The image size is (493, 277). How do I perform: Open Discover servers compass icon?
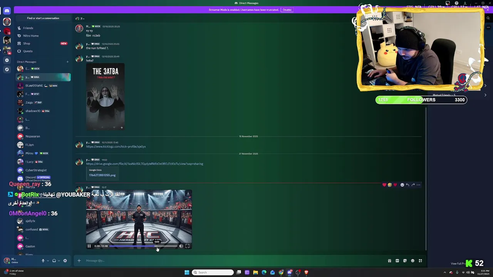(x=7, y=70)
